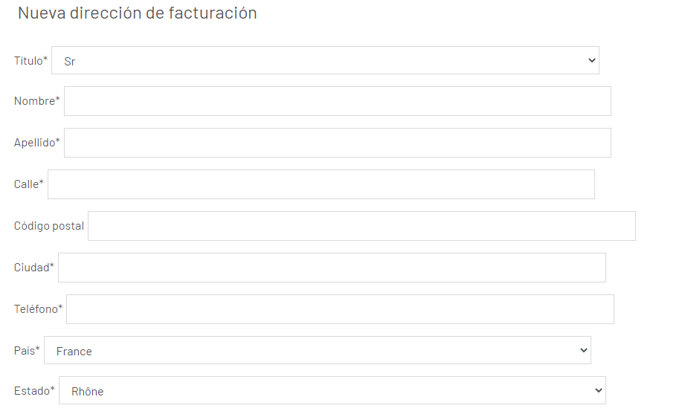Open the País dropdown showing France
The width and height of the screenshot is (688, 417).
point(317,351)
